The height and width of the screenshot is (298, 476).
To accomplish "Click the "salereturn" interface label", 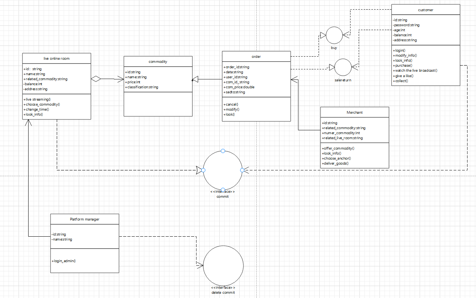I will click(343, 80).
